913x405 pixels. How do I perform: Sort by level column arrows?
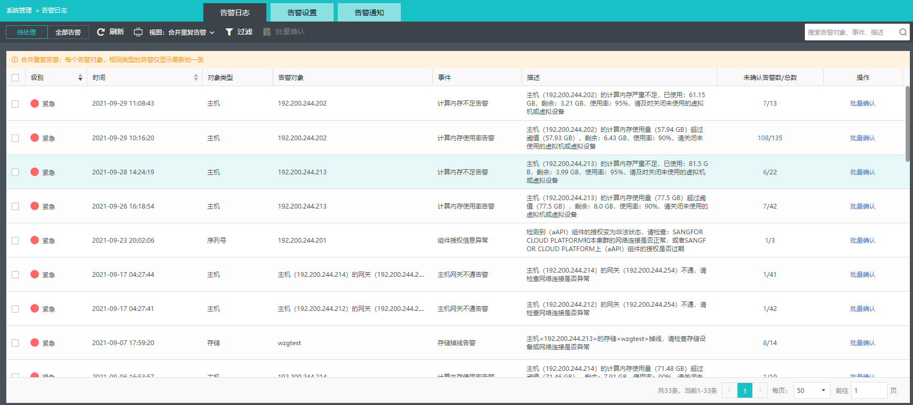click(x=80, y=78)
